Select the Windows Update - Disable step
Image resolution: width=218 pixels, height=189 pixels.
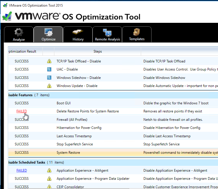[77, 86]
